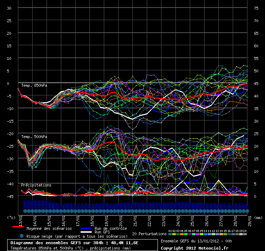Viewport: 265px width, 251px height.
Task: Select perturbation 09 lime color swatch
Action: pyautogui.click(x=202, y=234)
